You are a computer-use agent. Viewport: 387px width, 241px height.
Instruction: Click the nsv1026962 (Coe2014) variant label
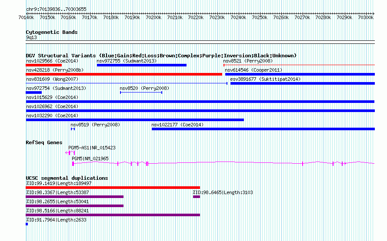point(52,106)
